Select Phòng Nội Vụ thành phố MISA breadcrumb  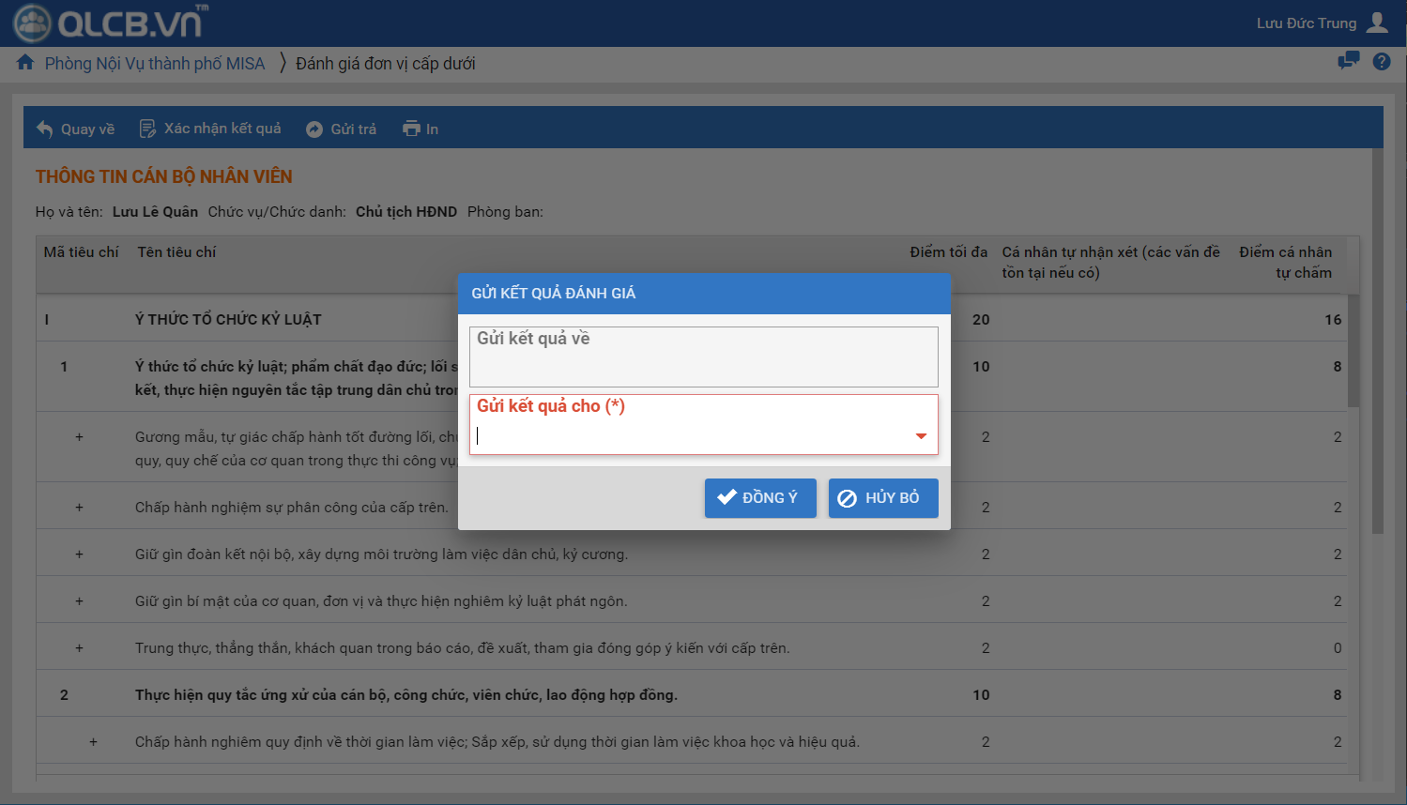pos(155,64)
